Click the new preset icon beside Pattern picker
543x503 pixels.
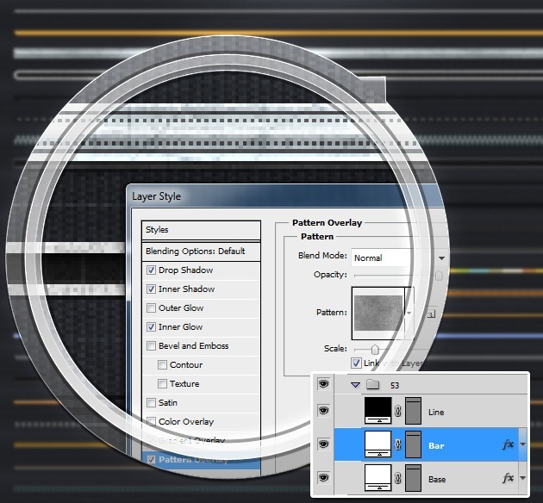pyautogui.click(x=431, y=314)
